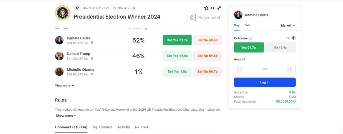Click the refresh icon next to the settings gear

[x=287, y=38]
